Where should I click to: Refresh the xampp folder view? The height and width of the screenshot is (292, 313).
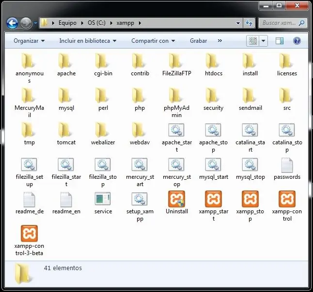(x=249, y=23)
